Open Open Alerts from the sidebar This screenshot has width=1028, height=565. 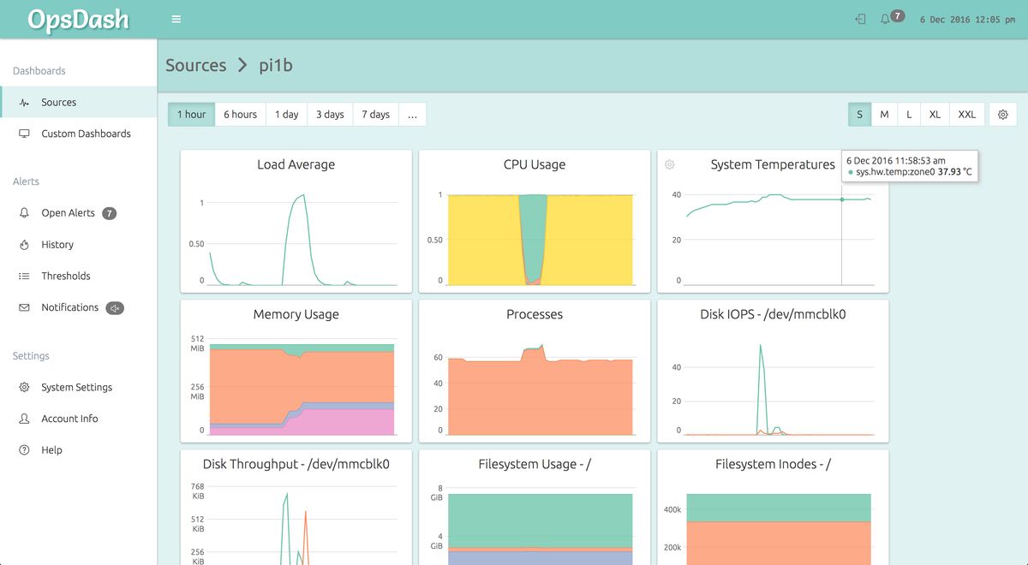(x=24, y=213)
